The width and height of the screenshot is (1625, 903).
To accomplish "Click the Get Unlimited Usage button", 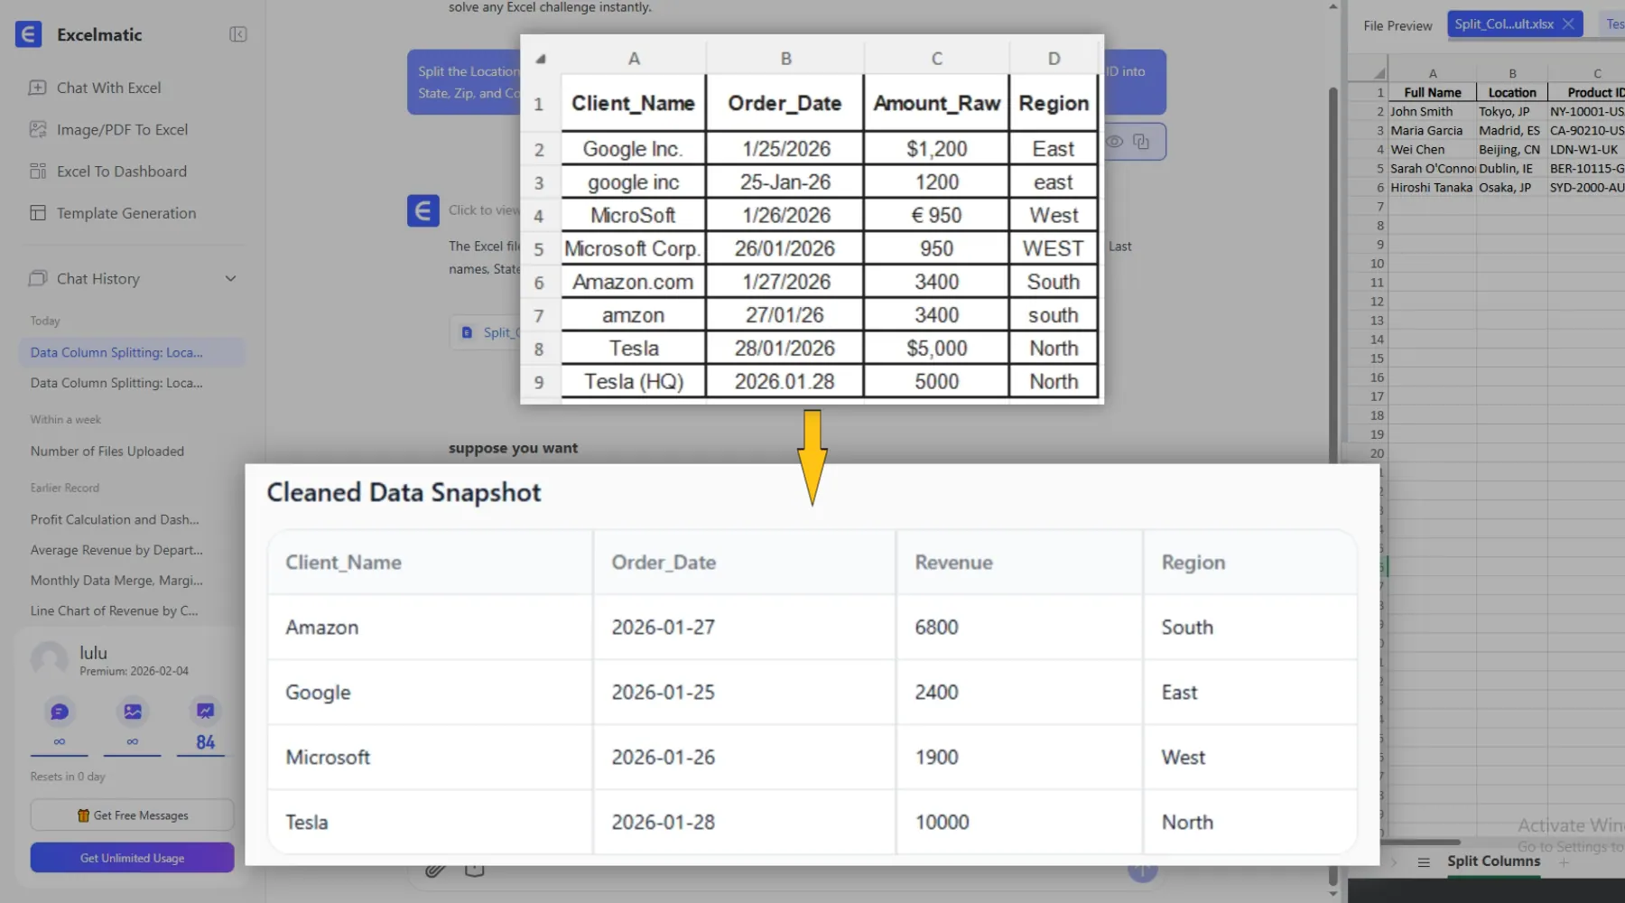I will (132, 858).
